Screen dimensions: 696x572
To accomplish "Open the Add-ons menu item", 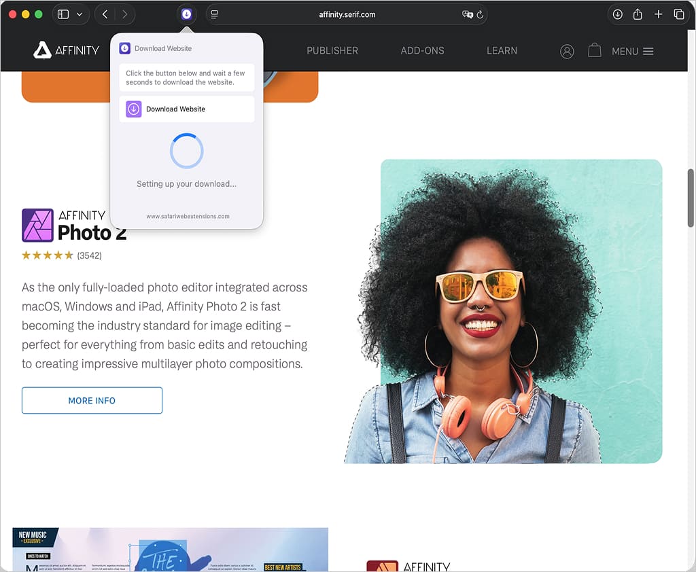I will tap(422, 51).
